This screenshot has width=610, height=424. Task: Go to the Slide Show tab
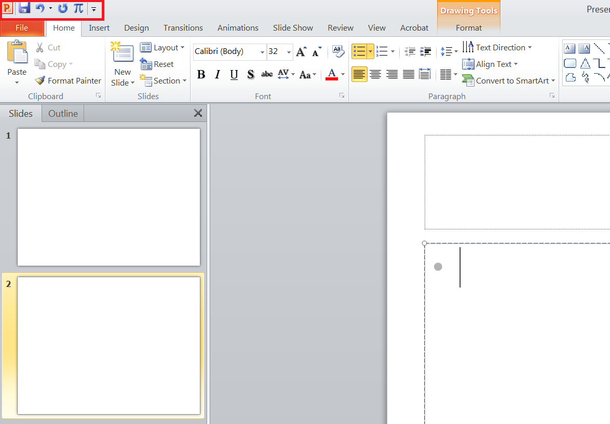[293, 28]
